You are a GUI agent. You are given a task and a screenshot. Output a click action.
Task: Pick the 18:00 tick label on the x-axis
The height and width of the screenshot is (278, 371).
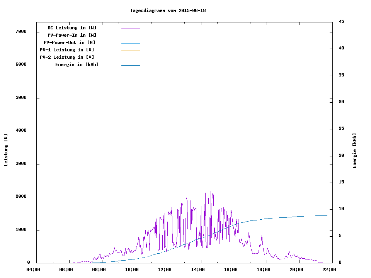tap(264, 270)
